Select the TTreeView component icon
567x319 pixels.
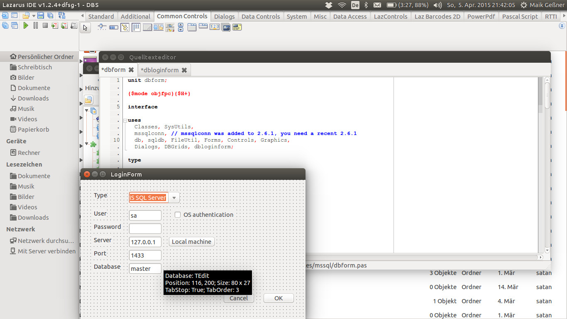point(125,27)
